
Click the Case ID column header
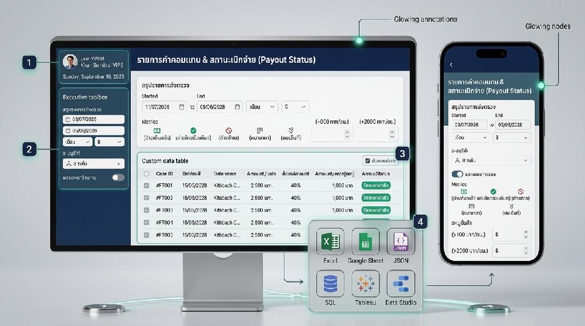(x=164, y=174)
